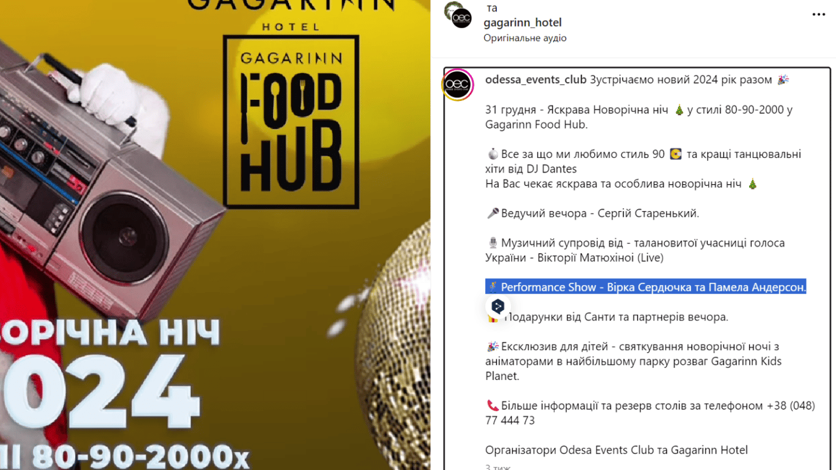The width and height of the screenshot is (836, 470).
Task: Click the Gagarinn Food Hub logo on poster
Action: tap(291, 121)
